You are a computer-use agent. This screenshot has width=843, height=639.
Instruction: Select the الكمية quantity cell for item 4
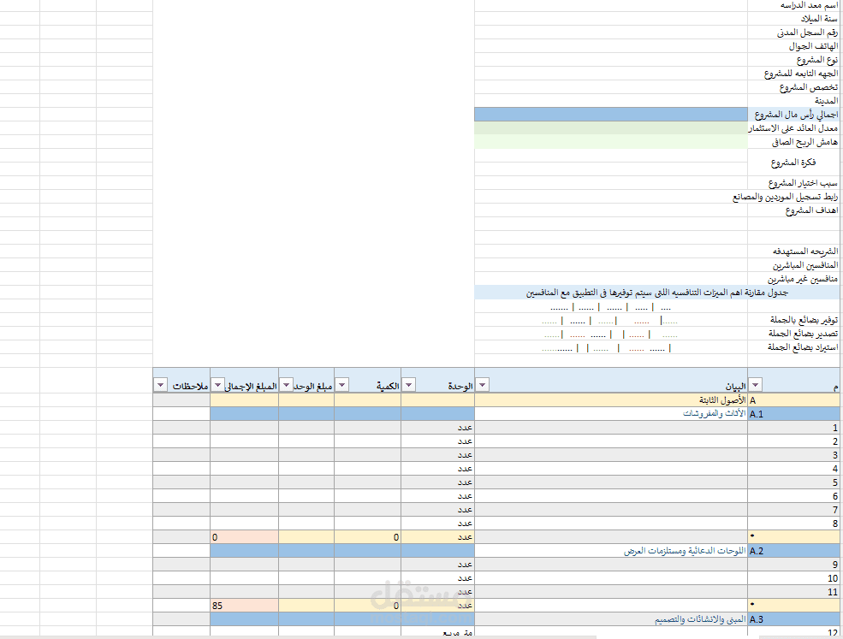click(x=368, y=469)
